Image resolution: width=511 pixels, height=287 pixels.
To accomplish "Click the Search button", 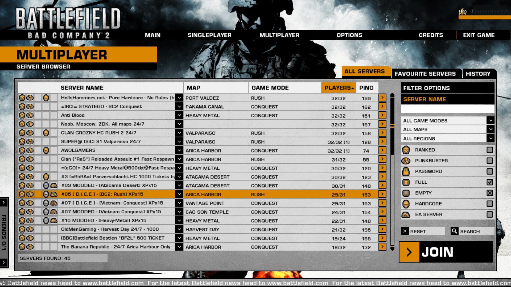I will 472,231.
